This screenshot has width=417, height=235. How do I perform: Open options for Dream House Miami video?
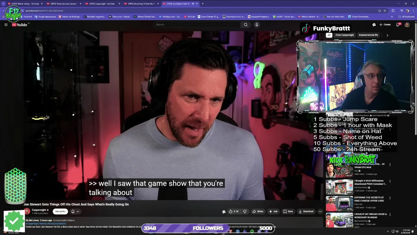click(390, 215)
